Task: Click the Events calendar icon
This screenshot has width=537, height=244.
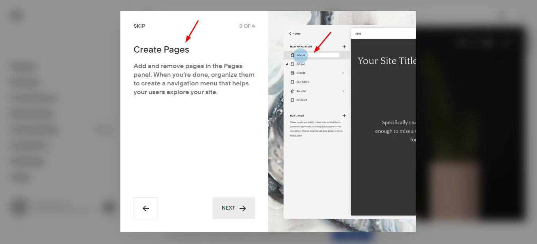Action: (x=292, y=73)
